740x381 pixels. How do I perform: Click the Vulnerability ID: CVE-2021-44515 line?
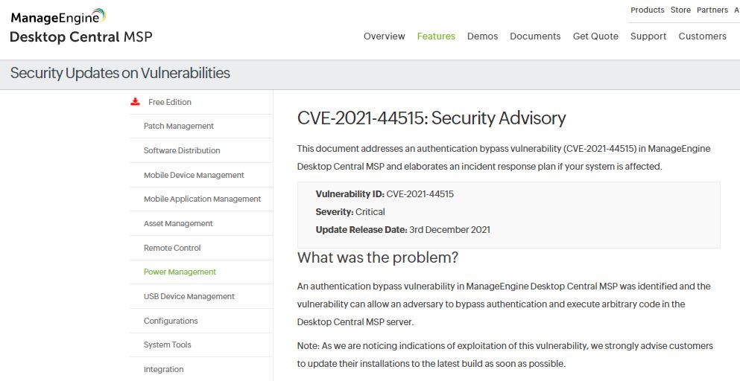[385, 193]
